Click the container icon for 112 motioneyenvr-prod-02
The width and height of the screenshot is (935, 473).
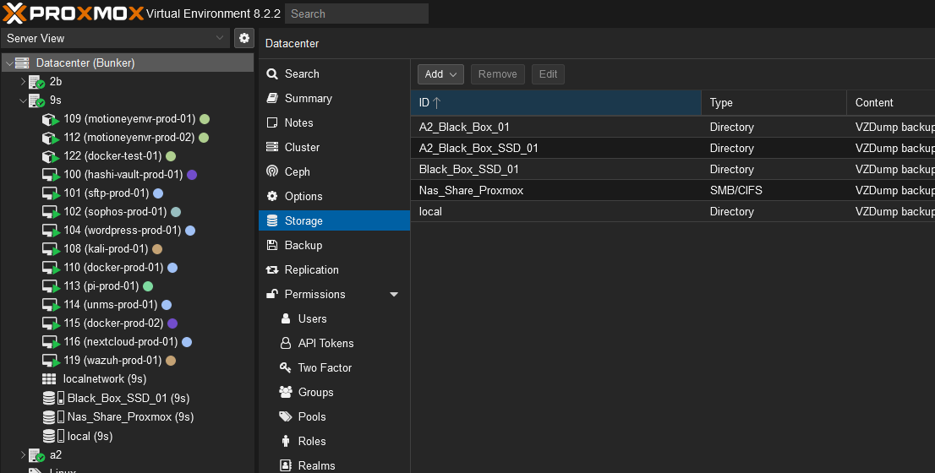coord(50,138)
